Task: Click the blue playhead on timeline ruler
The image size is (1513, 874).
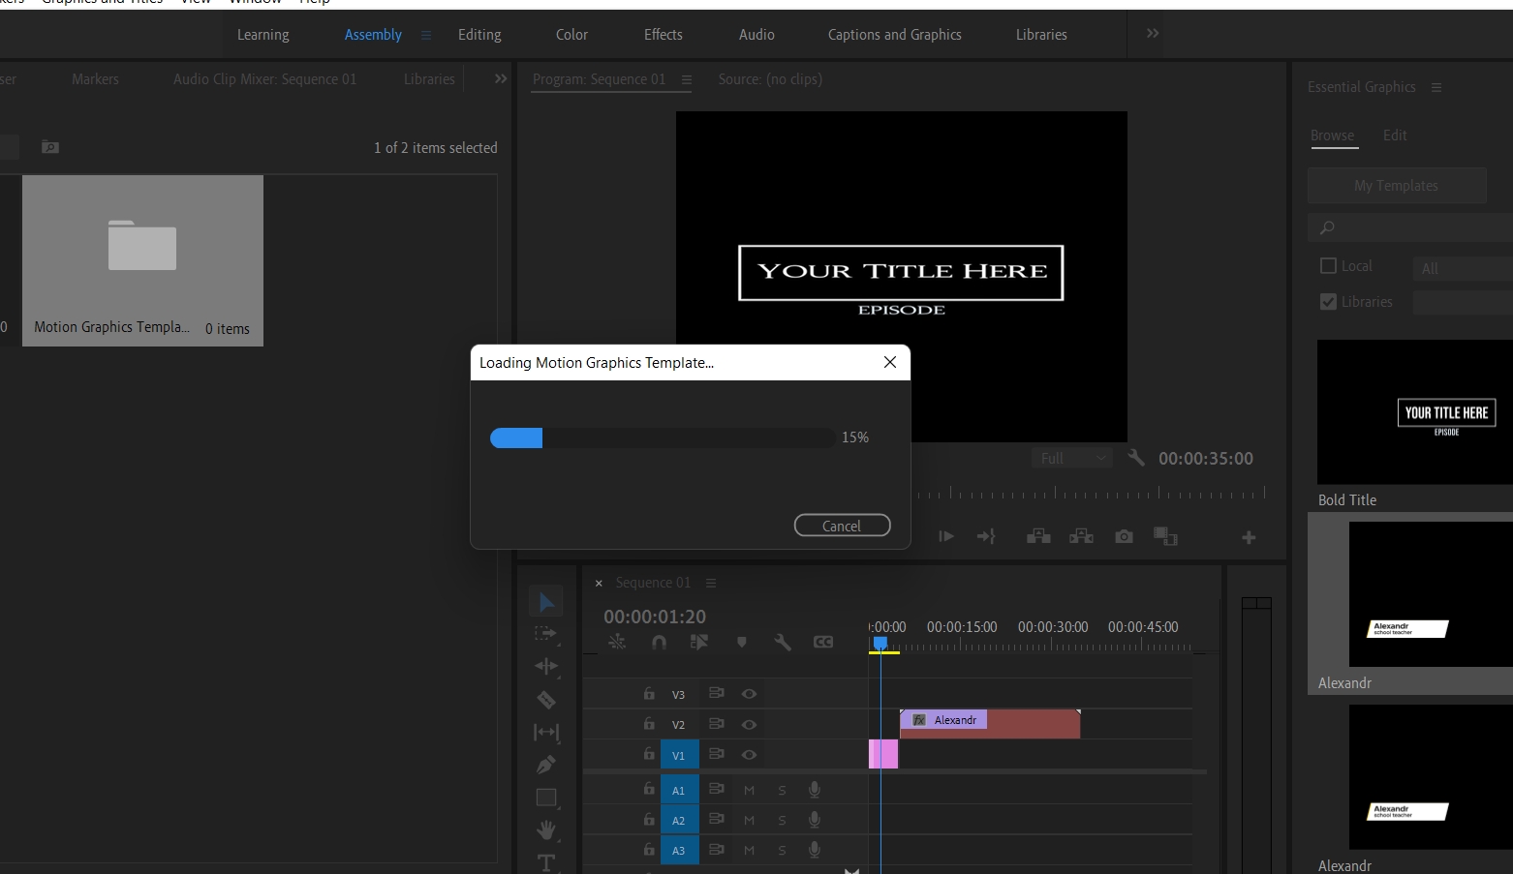Action: [x=880, y=643]
